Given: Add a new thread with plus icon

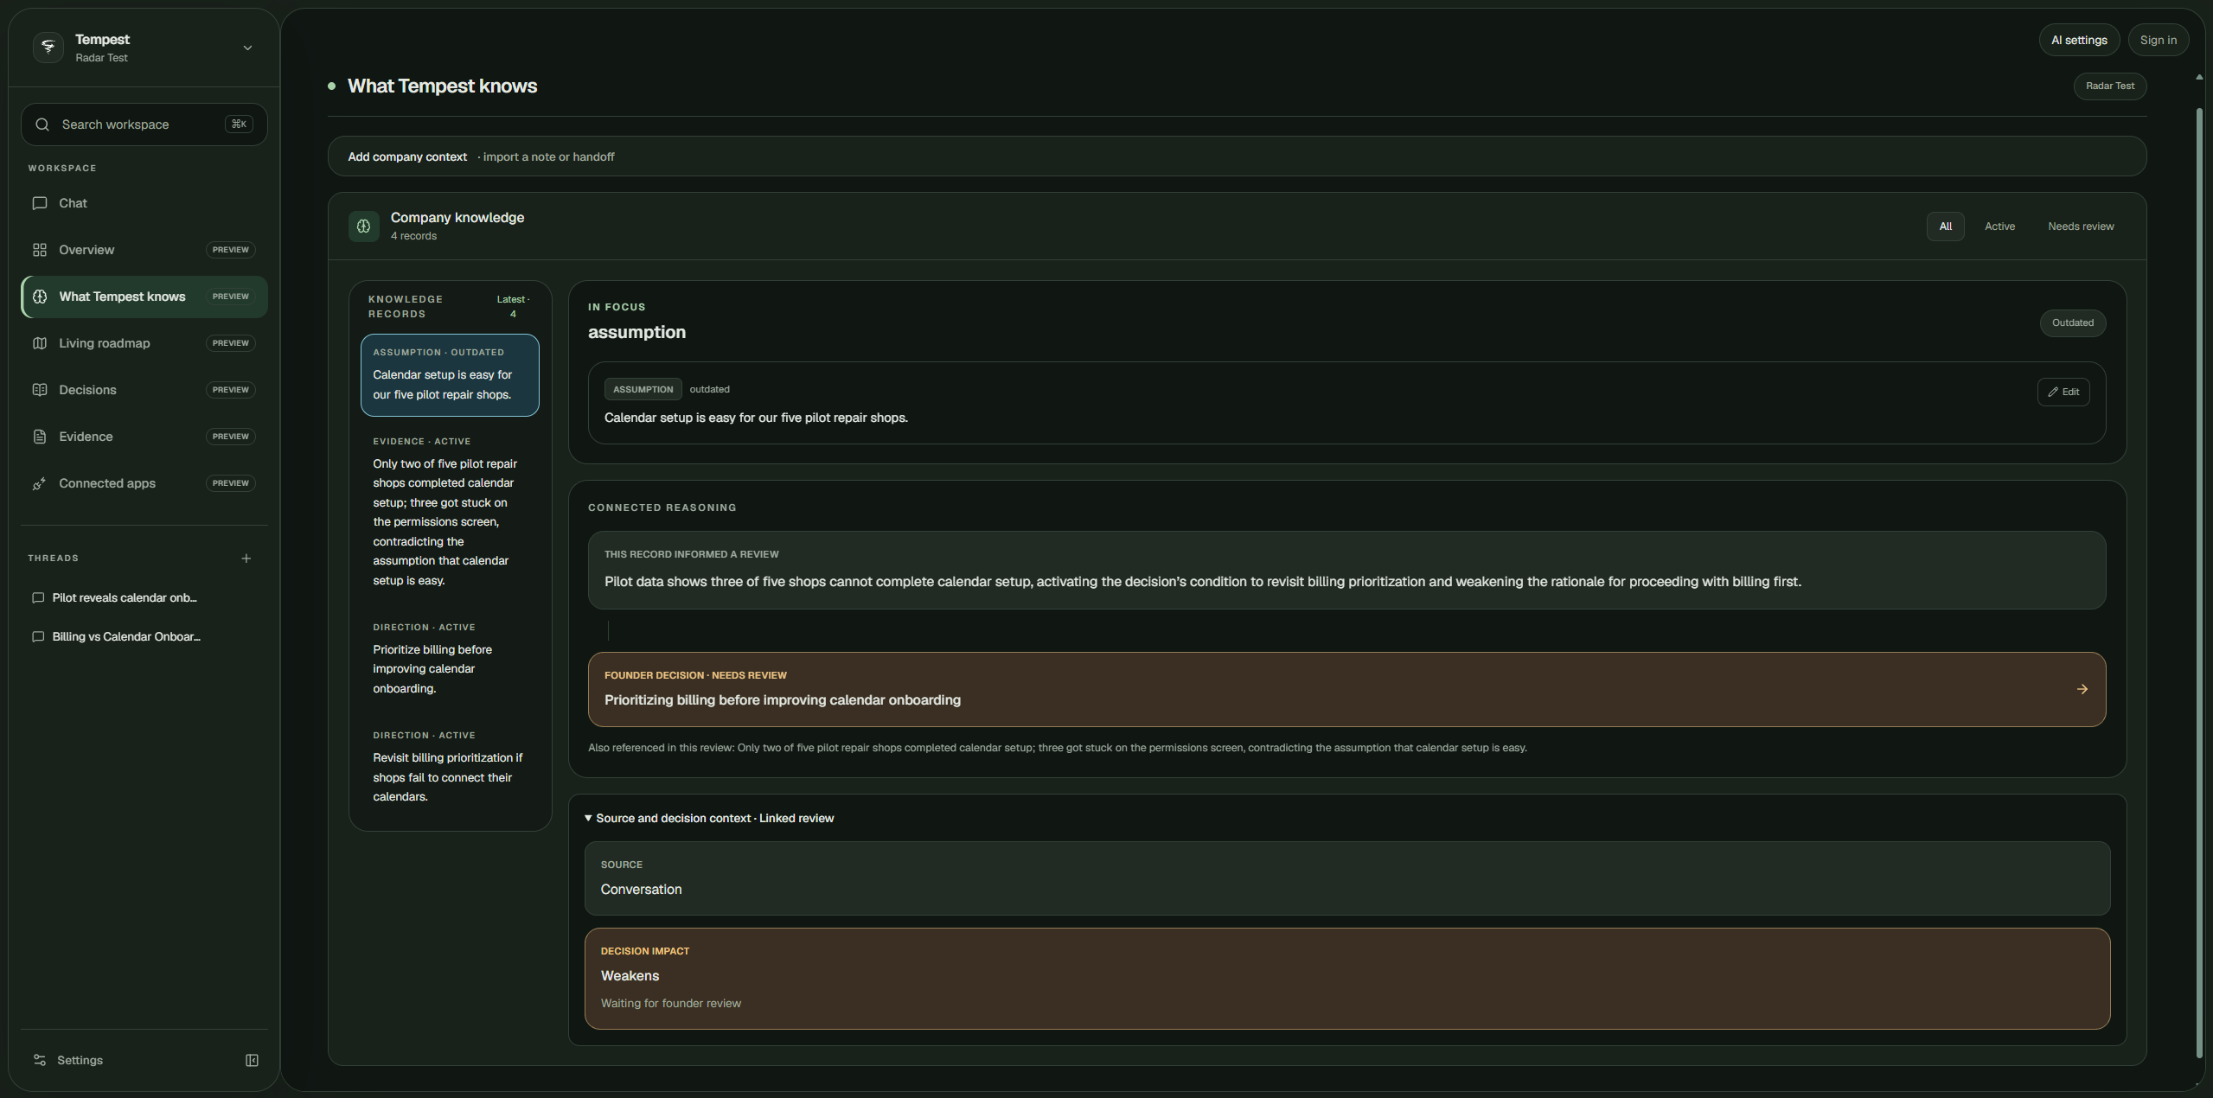Looking at the screenshot, I should (246, 559).
